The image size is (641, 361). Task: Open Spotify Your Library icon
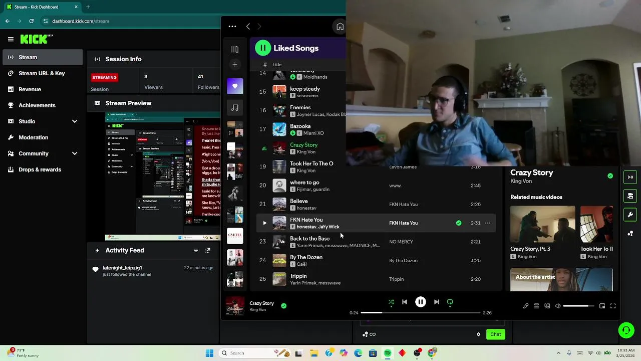tap(235, 49)
